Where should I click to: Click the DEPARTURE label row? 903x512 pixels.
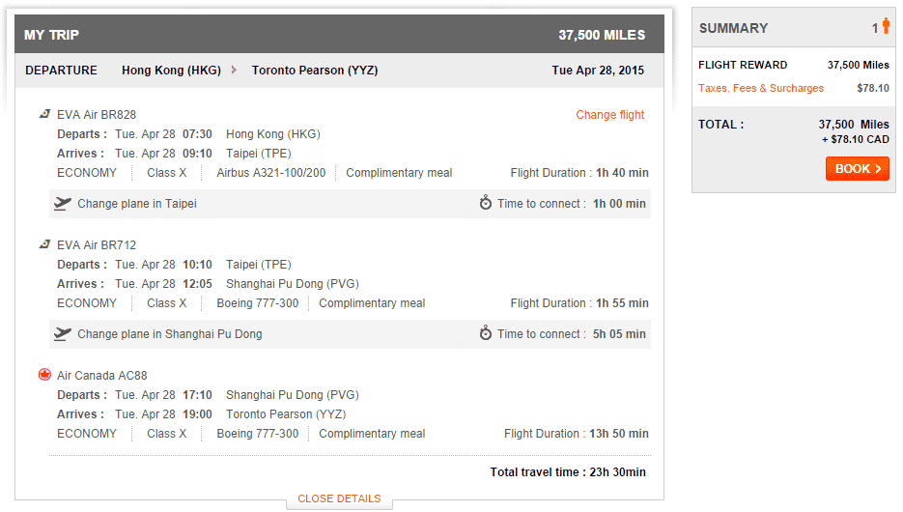[x=339, y=71]
